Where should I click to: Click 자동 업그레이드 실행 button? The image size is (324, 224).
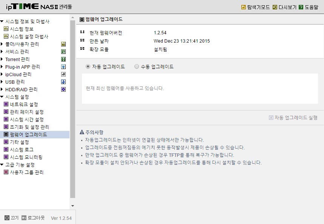coord(293,118)
